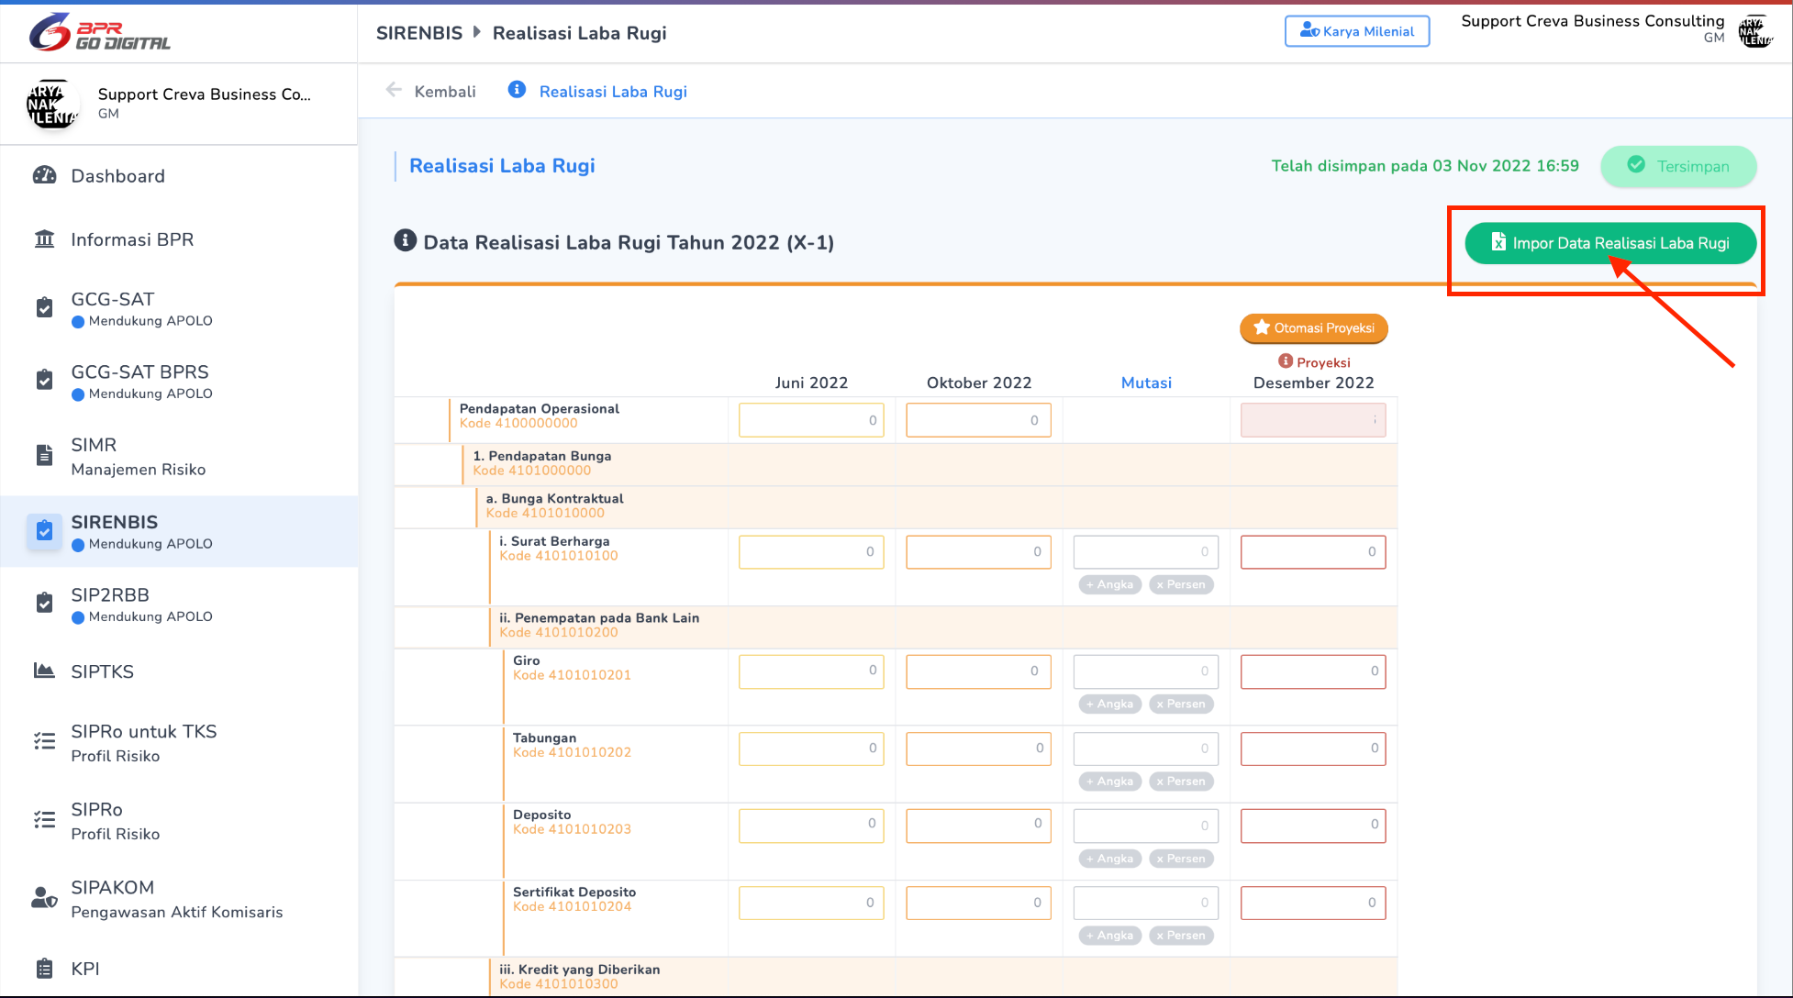Click the SIP2RBB clipboard icon
Image resolution: width=1793 pixels, height=998 pixels.
point(44,603)
